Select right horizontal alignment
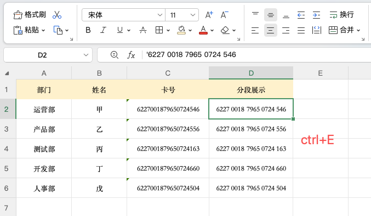The image size is (371, 216). pos(286,30)
